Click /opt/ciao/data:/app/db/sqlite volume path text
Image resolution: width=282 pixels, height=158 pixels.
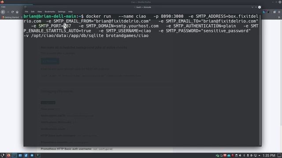point(67,36)
